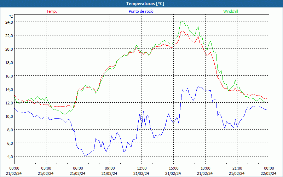The width and height of the screenshot is (283, 177).
Task: Click the '21/02/24' date beneath '12:00'
Action: tap(141, 173)
